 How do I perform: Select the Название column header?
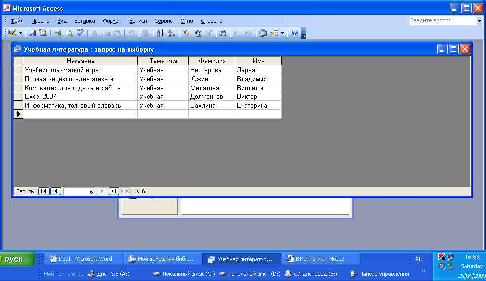tap(80, 61)
